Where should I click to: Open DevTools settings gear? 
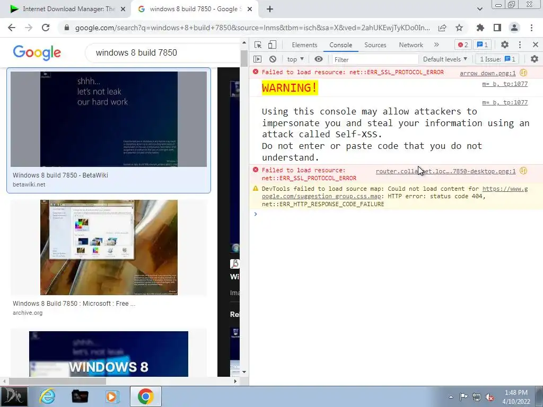pyautogui.click(x=505, y=45)
